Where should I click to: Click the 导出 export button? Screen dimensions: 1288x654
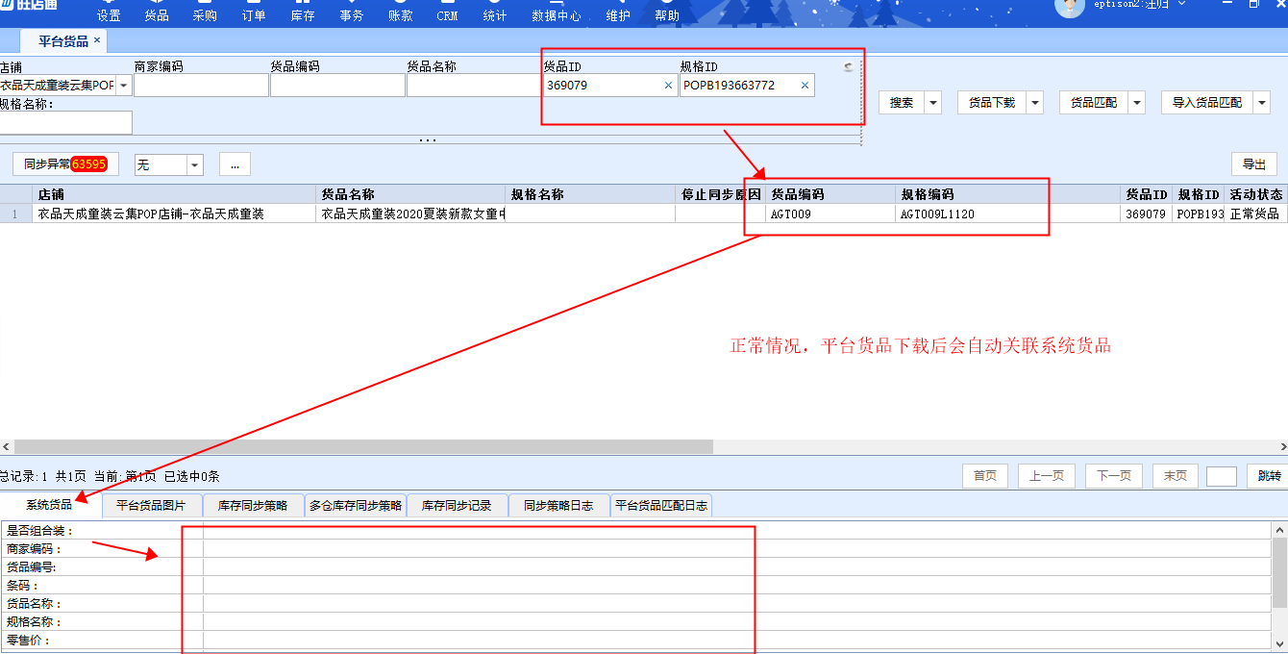click(1253, 164)
